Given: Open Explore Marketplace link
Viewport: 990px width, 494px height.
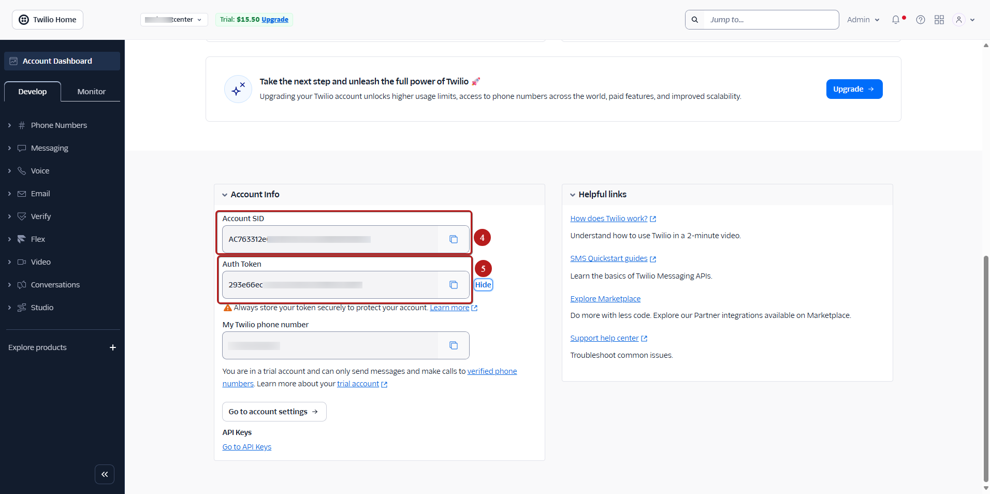Looking at the screenshot, I should (x=605, y=299).
